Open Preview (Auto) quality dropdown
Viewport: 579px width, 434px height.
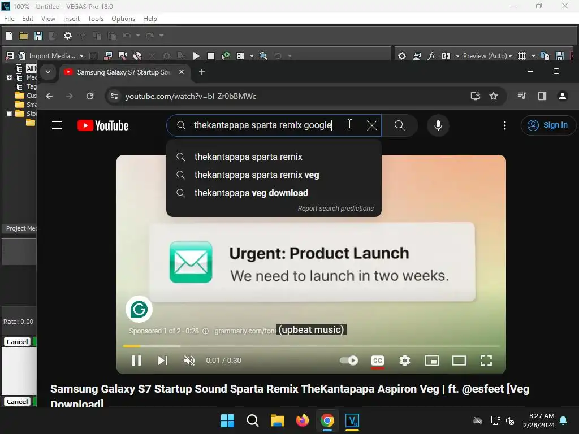point(487,56)
